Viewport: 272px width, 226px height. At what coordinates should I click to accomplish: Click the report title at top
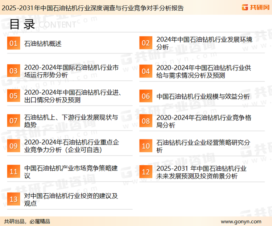pyautogui.click(x=93, y=8)
